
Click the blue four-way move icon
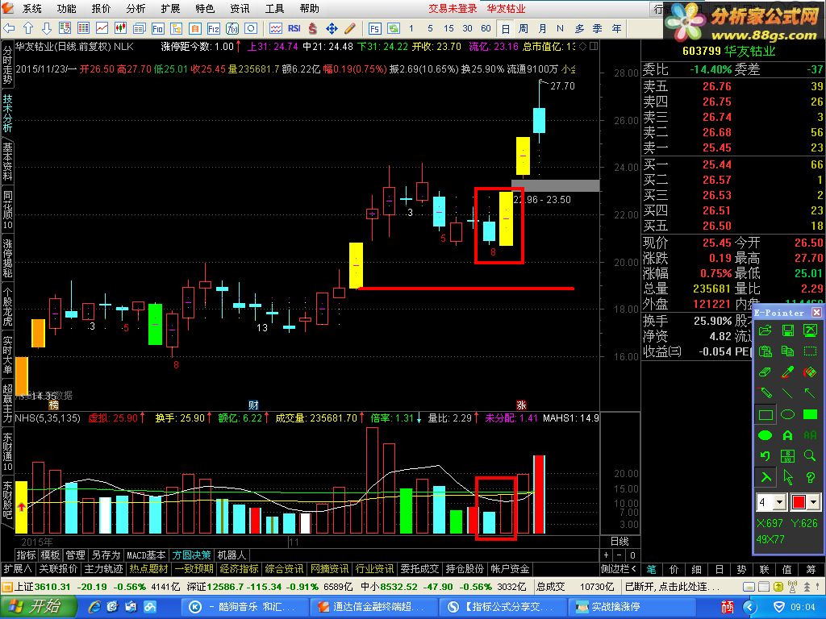click(332, 28)
